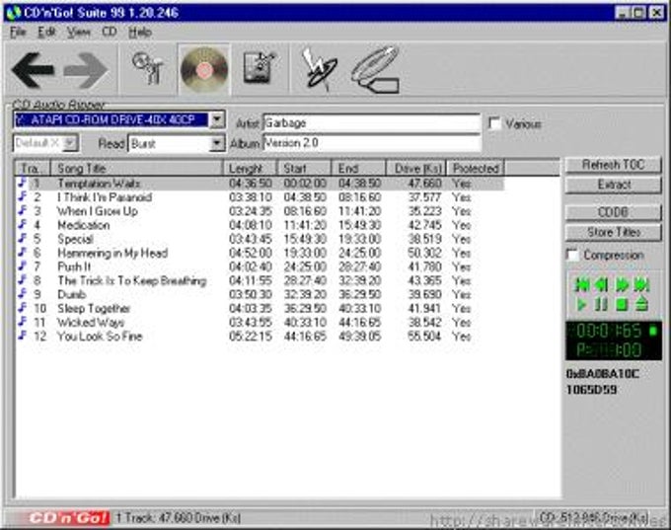Open the File menu
Image resolution: width=671 pixels, height=530 pixels.
[x=18, y=33]
